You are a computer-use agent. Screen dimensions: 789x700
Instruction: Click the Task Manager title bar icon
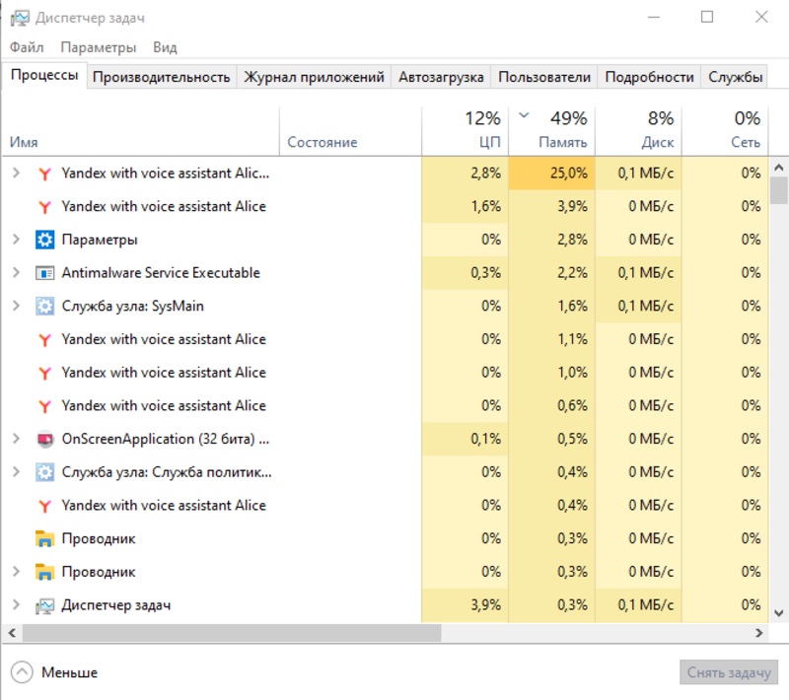pos(18,17)
